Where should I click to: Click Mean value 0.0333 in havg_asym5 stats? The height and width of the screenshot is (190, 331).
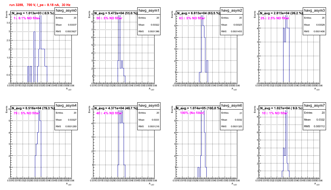pyautogui.click(x=156, y=120)
